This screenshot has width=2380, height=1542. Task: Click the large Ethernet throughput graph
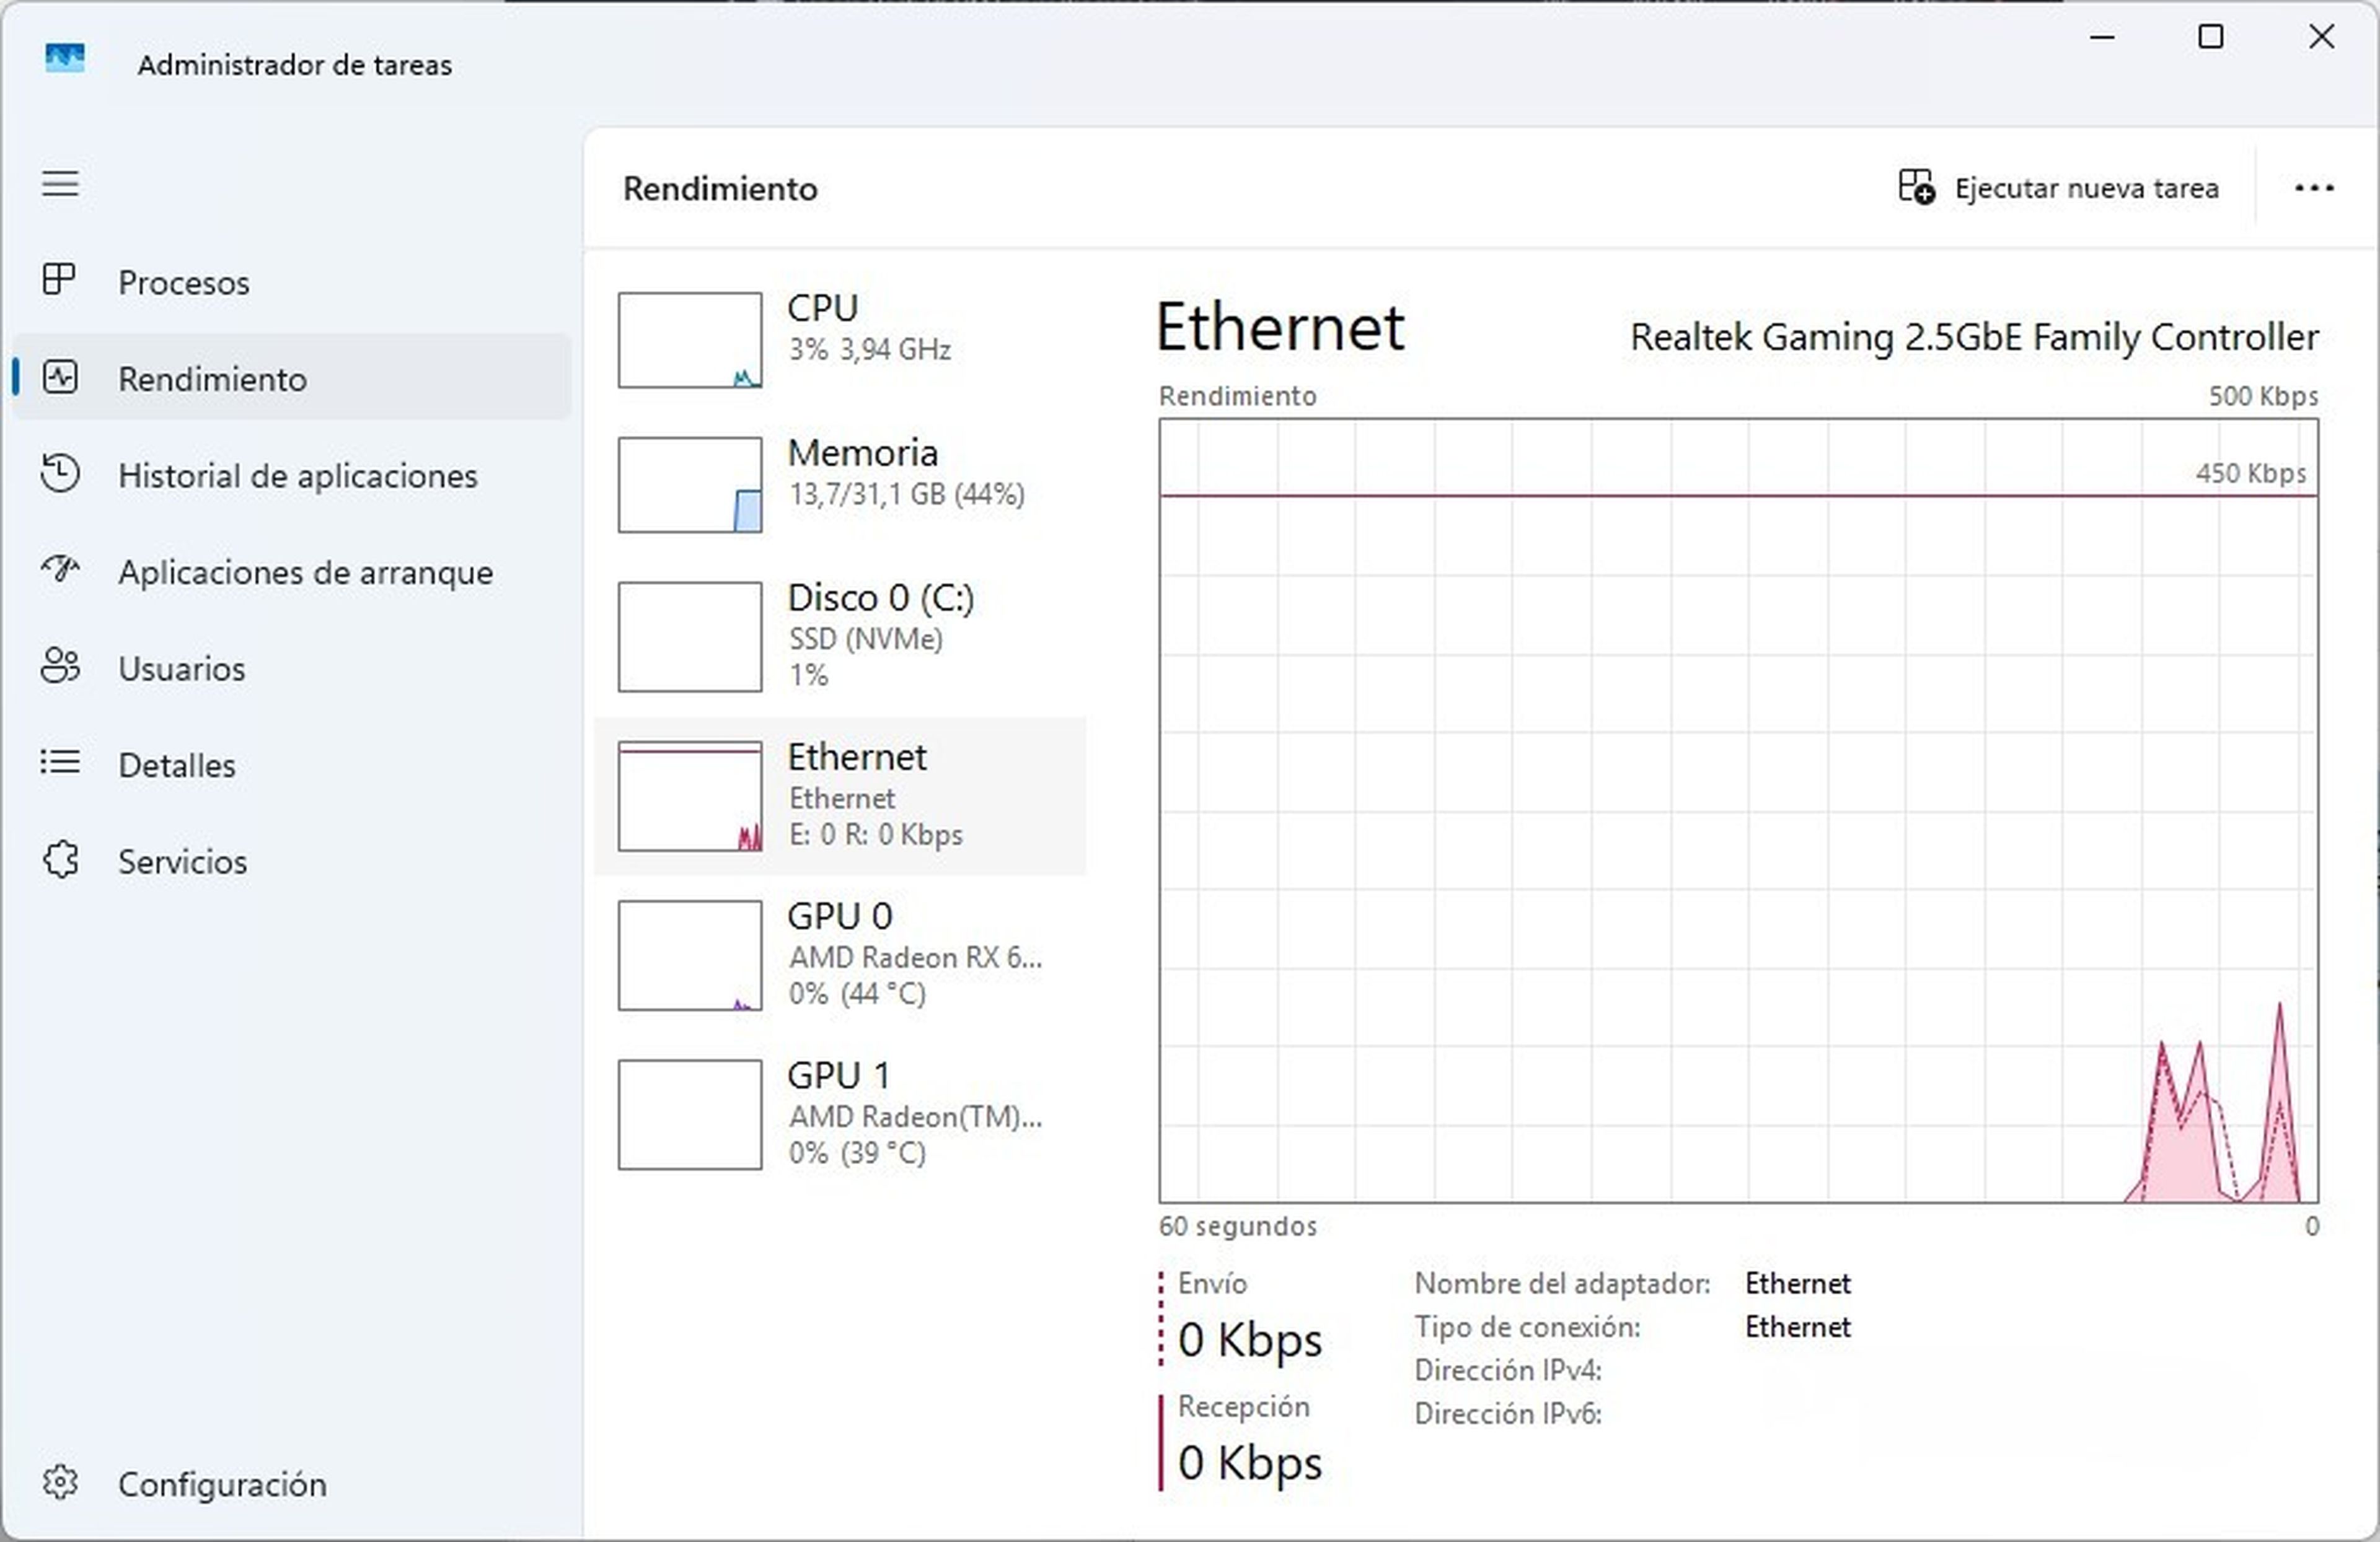click(1738, 810)
